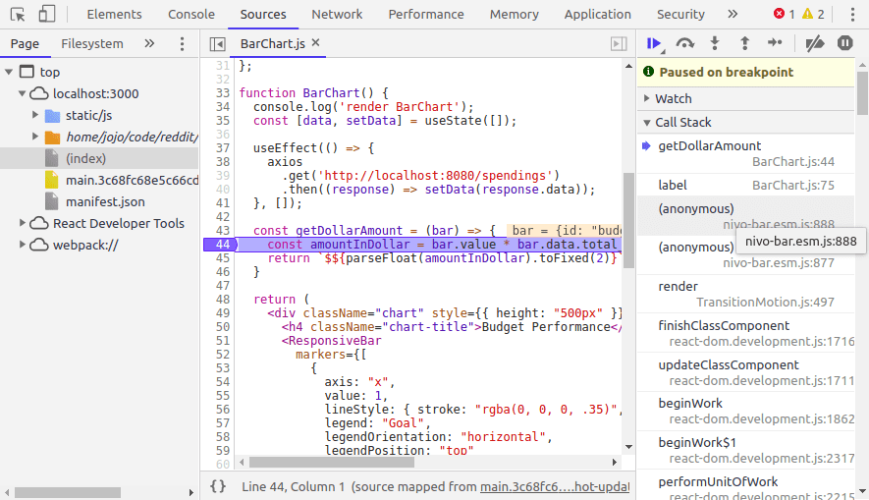
Task: Click the debugger pane vertical scrollbar
Action: tap(862, 93)
